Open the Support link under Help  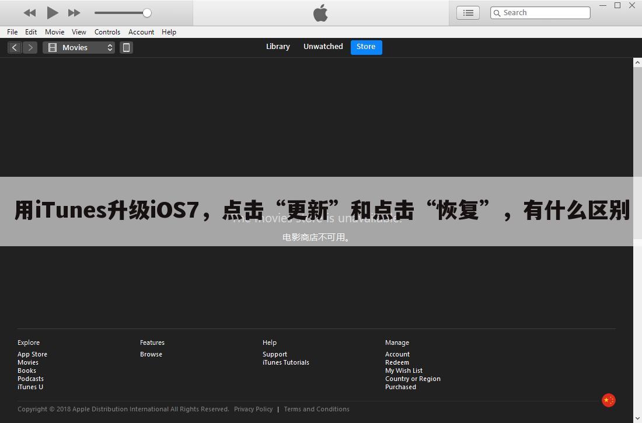275,354
